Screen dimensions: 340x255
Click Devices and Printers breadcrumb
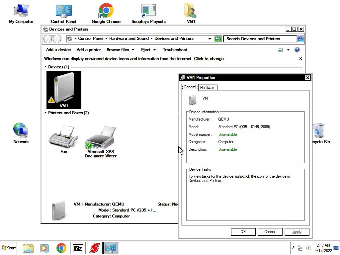coord(174,39)
